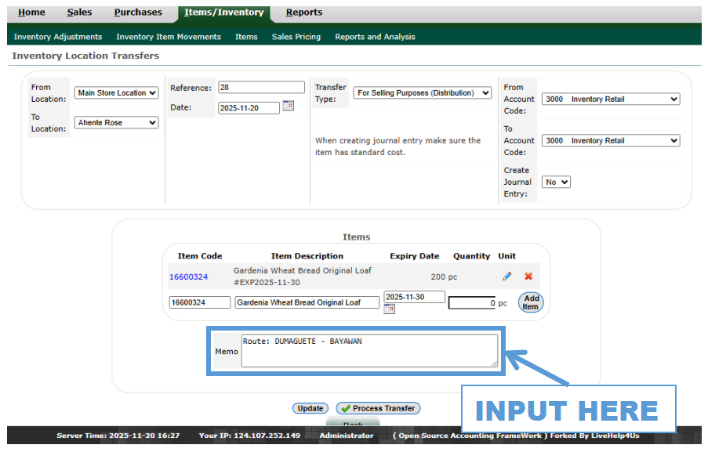
Task: Click the Process Transfer button
Action: (378, 408)
